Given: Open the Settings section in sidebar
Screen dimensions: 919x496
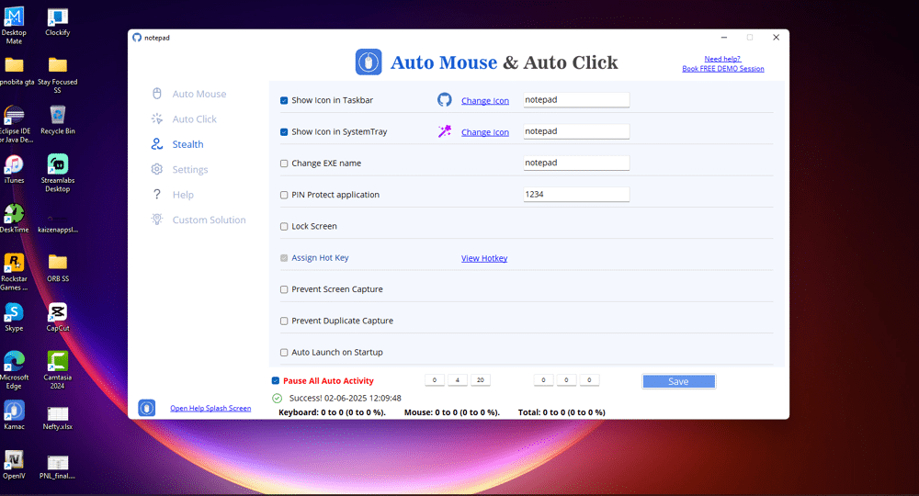Looking at the screenshot, I should tap(189, 170).
